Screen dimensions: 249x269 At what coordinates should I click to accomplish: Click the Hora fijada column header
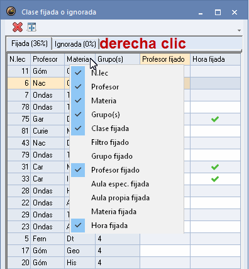click(x=215, y=59)
